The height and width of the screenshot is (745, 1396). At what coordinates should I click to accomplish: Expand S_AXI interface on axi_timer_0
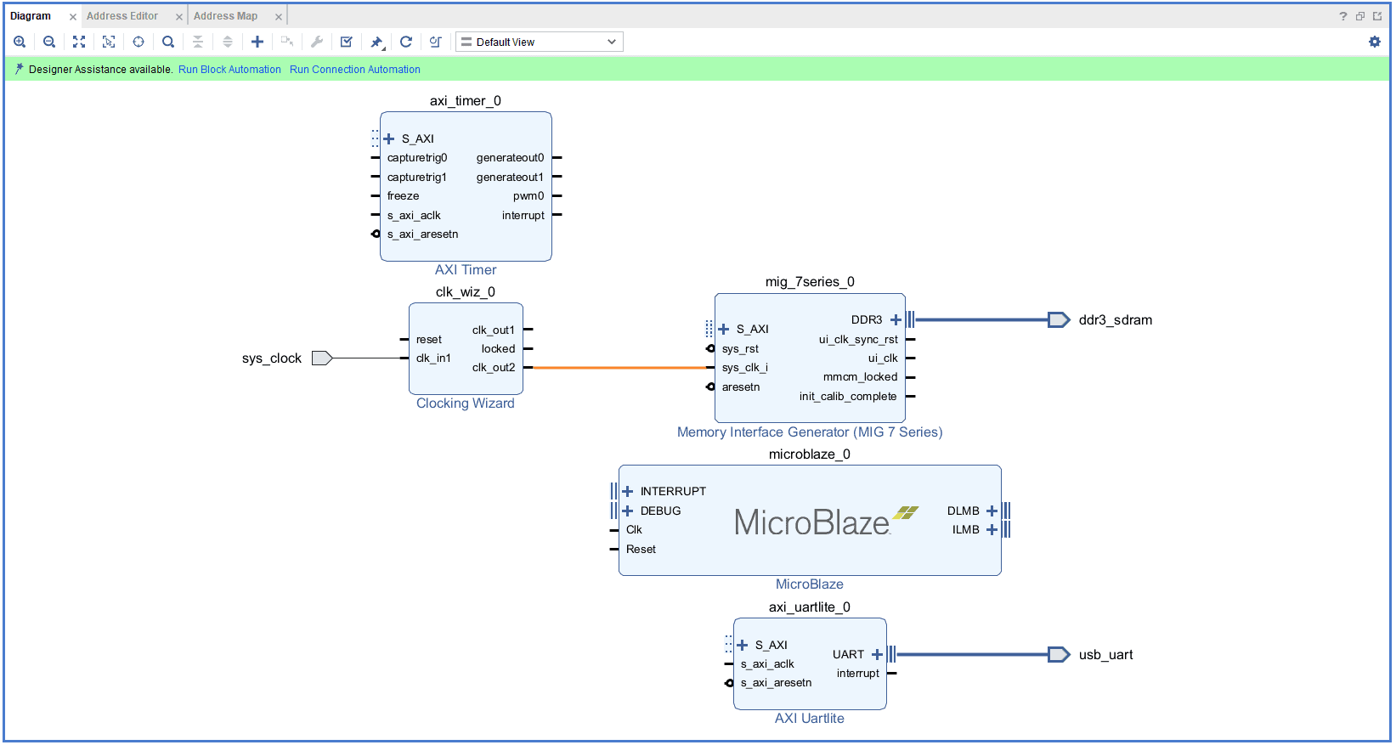click(389, 138)
